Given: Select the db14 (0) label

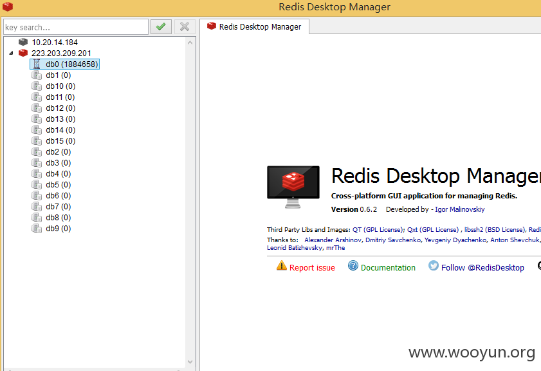Looking at the screenshot, I should click(60, 130).
